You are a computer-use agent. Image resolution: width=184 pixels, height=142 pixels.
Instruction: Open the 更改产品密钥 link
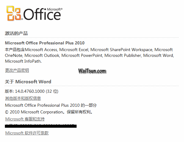coord(17,70)
